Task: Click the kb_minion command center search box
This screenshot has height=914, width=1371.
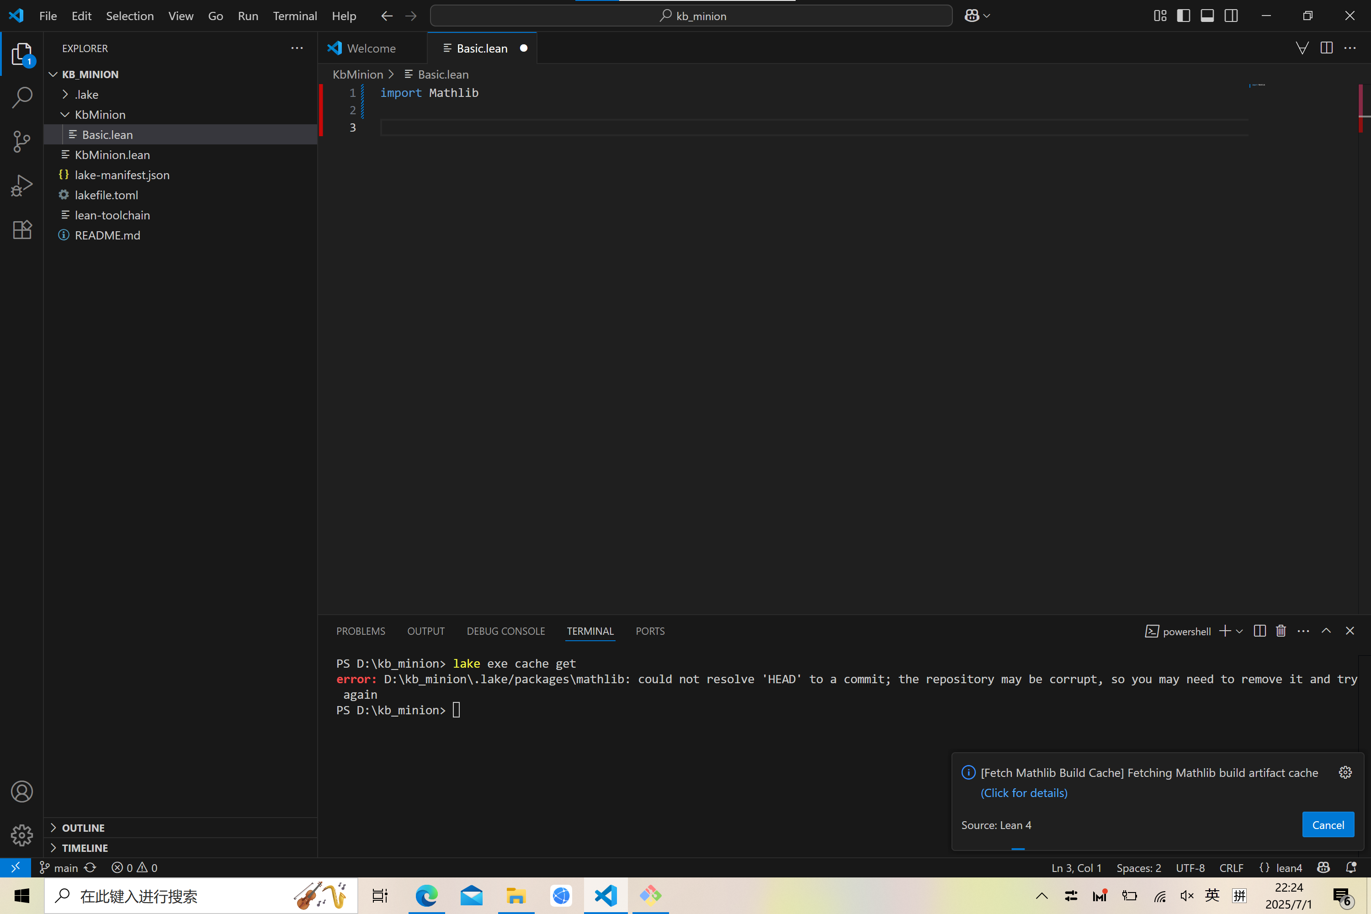Action: 691,16
